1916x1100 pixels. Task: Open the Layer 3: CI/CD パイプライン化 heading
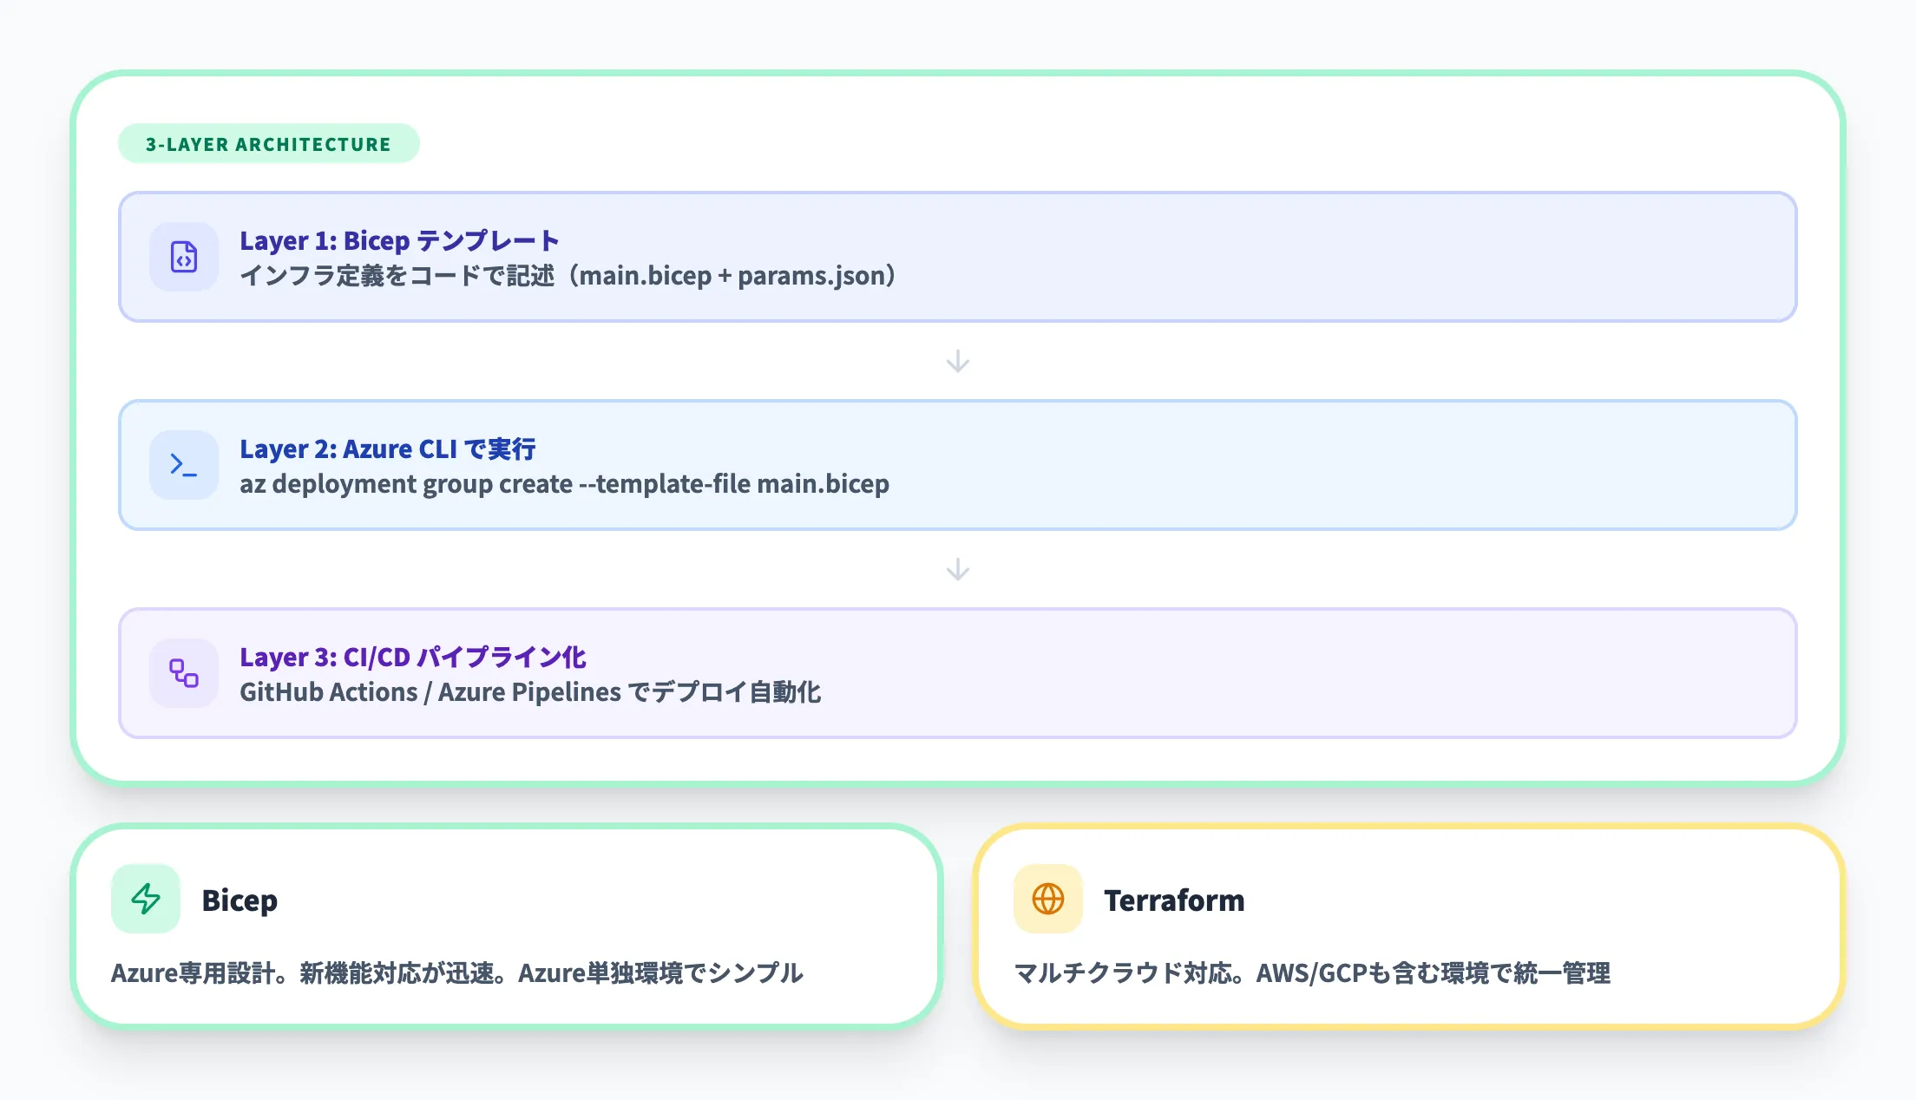[x=413, y=658]
